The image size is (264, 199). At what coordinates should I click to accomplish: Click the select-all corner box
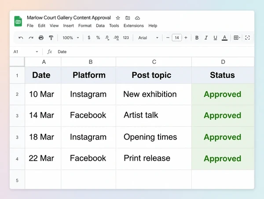tap(17, 62)
